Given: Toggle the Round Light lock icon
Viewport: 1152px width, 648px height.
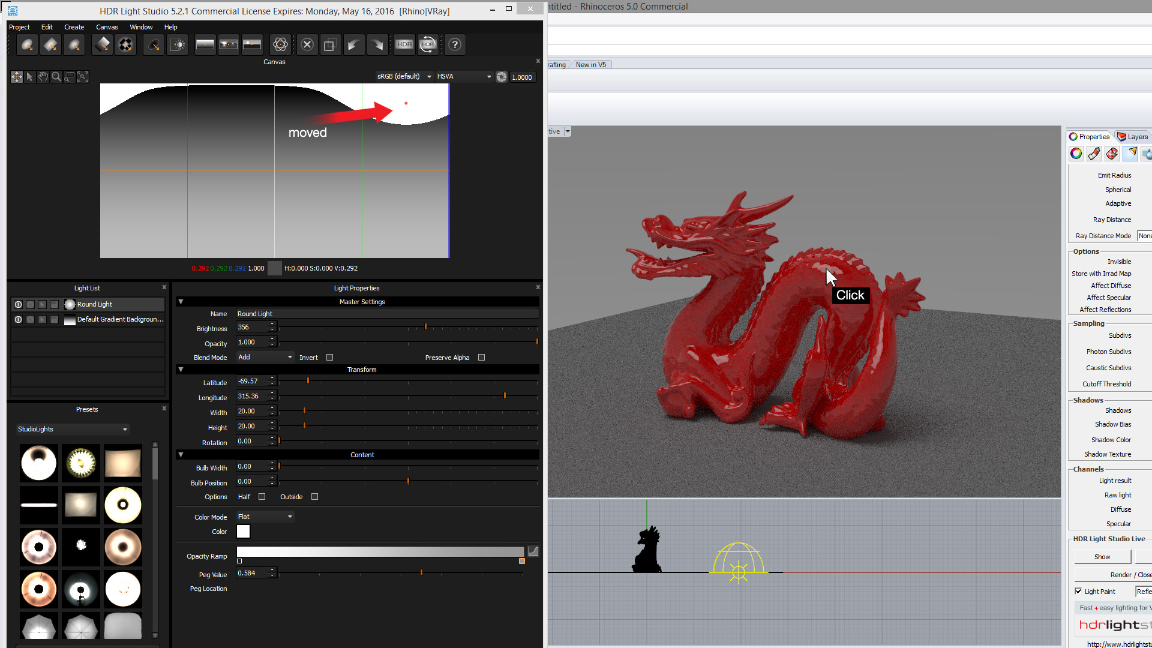Looking at the screenshot, I should click(54, 304).
